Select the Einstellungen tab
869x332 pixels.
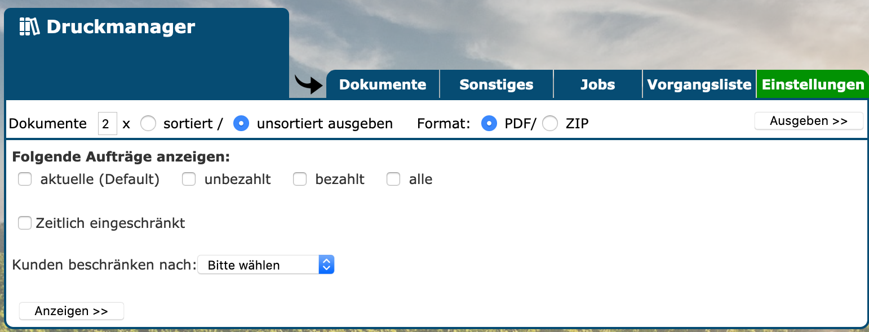pos(813,85)
